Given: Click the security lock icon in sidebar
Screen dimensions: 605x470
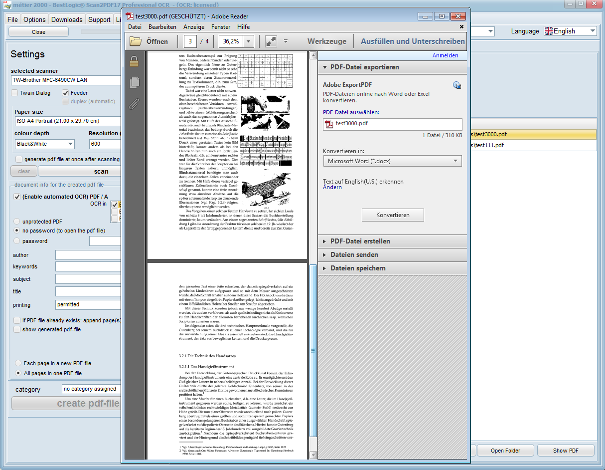Looking at the screenshot, I should (134, 61).
